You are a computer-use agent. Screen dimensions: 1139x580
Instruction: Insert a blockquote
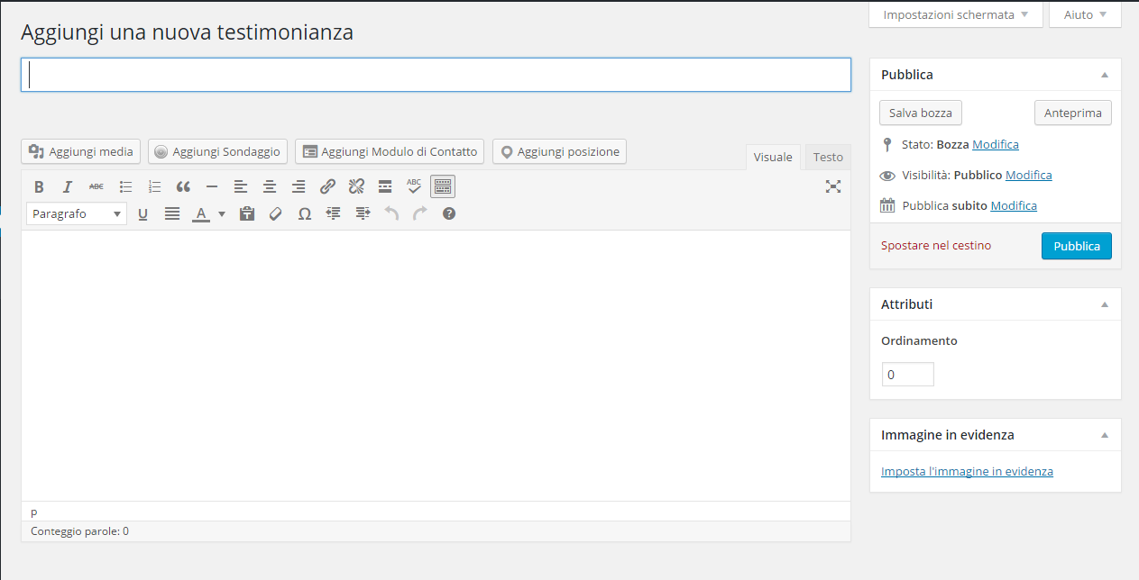click(183, 186)
